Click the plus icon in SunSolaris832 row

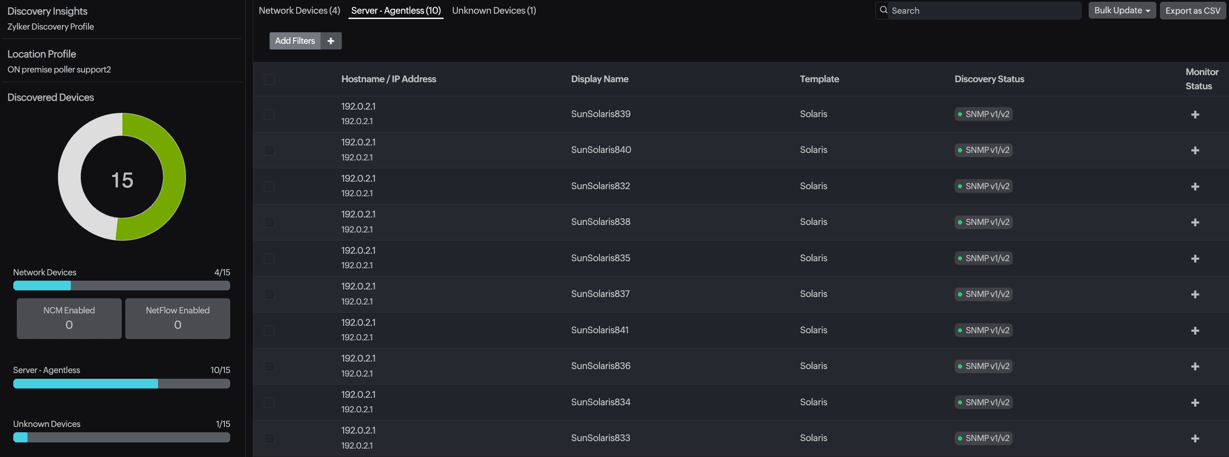coord(1194,187)
